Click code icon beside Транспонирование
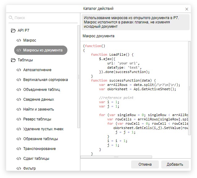Screen dimensions: 197x178 point(19,149)
